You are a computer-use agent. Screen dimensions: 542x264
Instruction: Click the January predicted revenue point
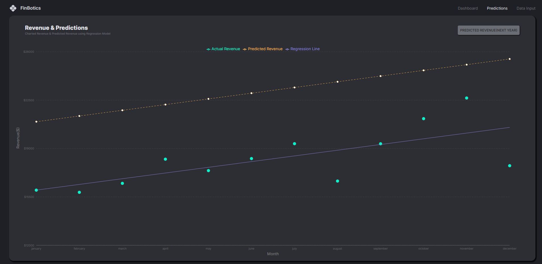[x=36, y=122]
